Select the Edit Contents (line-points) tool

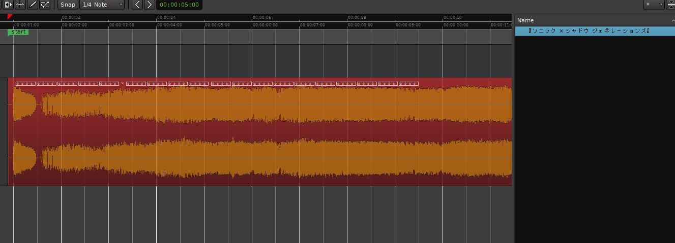(45, 5)
